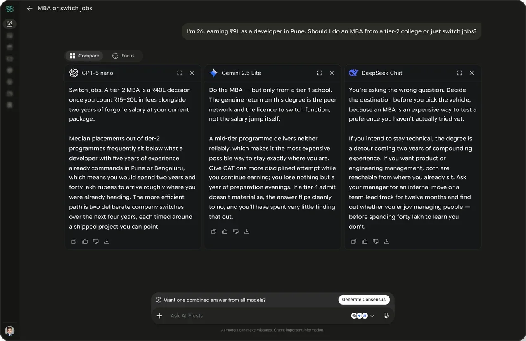Click the paragraph starting 'A mid-tier programme delivers'
This screenshot has height=341, width=526.
click(x=272, y=178)
